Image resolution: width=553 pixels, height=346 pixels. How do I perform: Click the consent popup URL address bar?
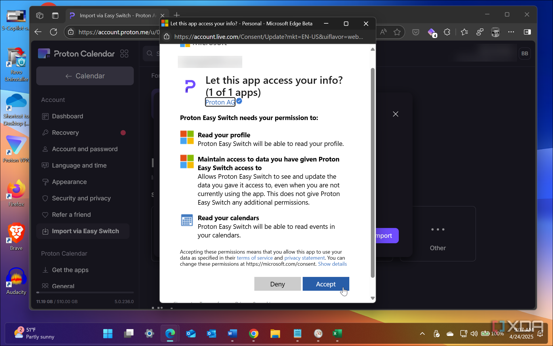(x=268, y=37)
